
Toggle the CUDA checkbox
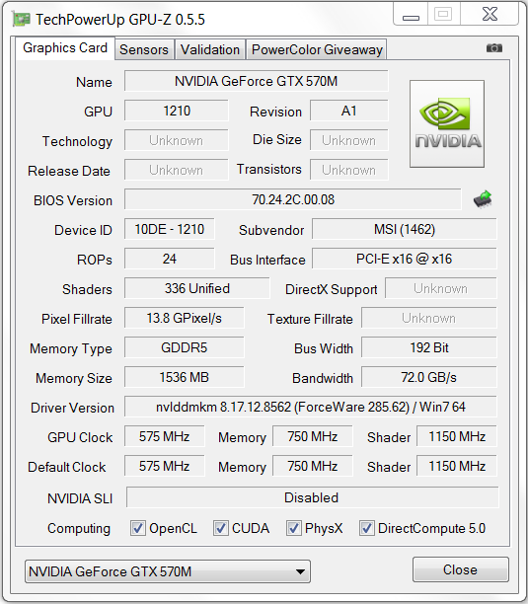pyautogui.click(x=221, y=528)
